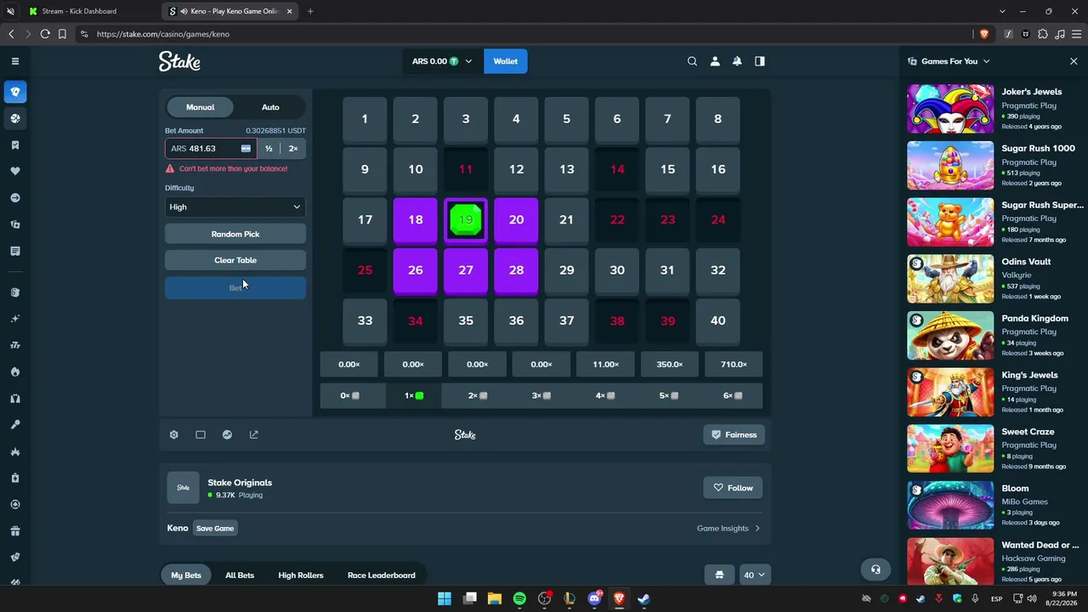This screenshot has height=612, width=1088.
Task: Halve the bet amount with ½
Action: pyautogui.click(x=269, y=149)
